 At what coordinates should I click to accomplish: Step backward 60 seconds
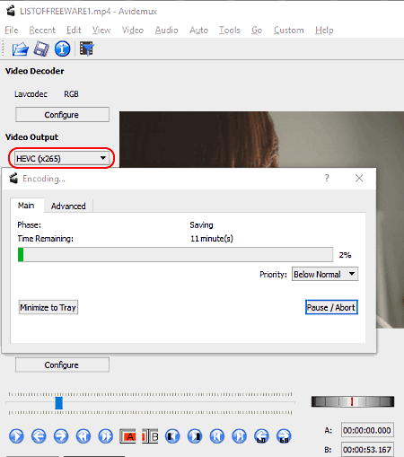pyautogui.click(x=261, y=436)
